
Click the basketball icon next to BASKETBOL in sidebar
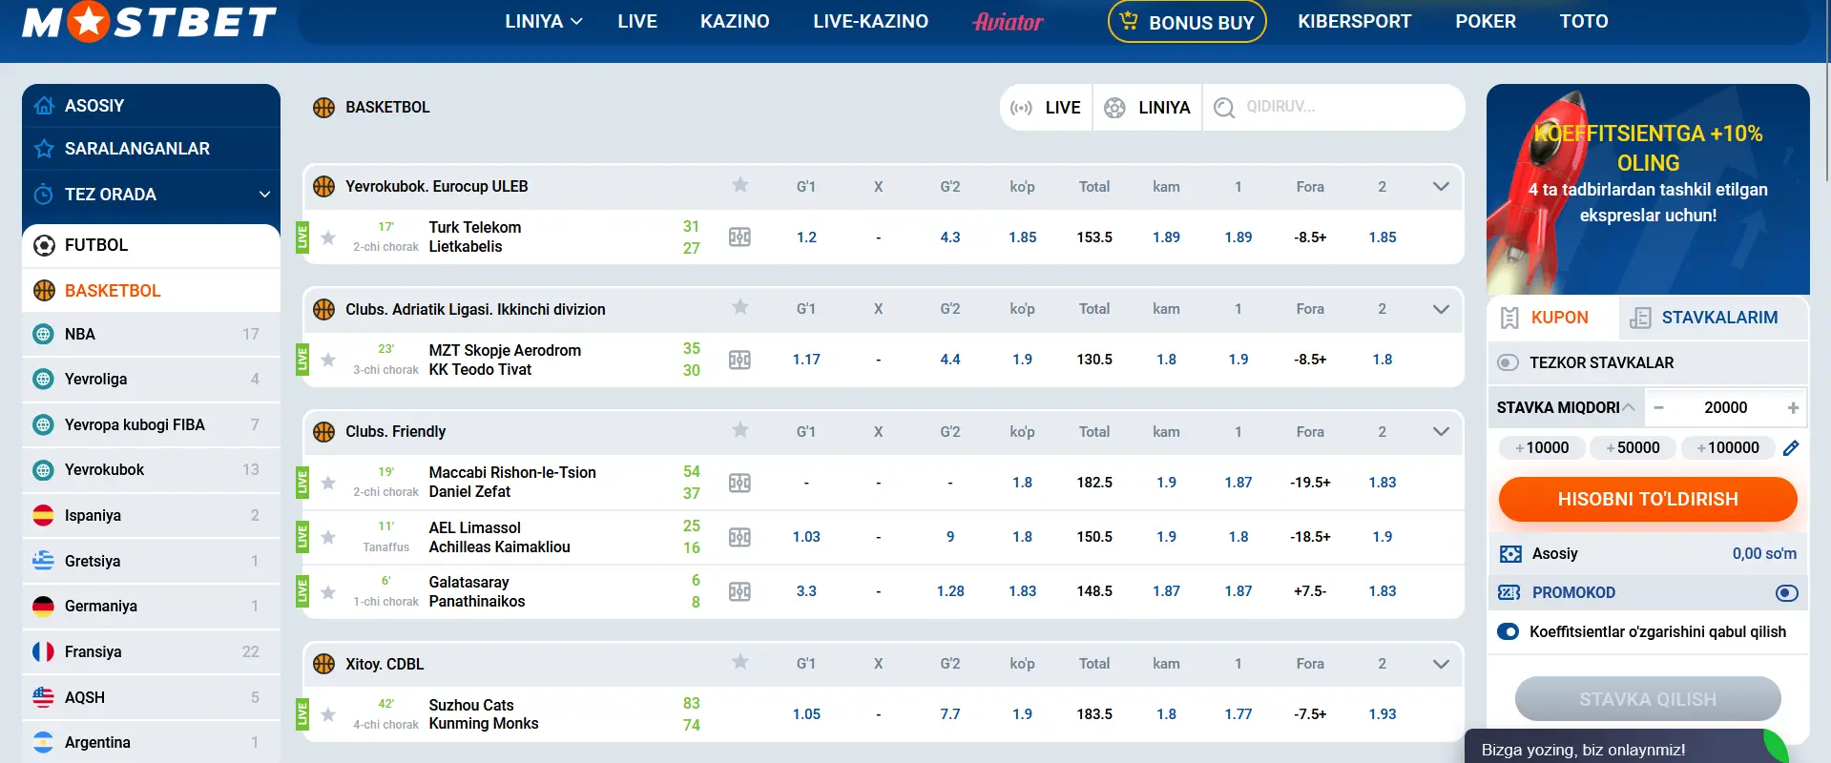(44, 290)
